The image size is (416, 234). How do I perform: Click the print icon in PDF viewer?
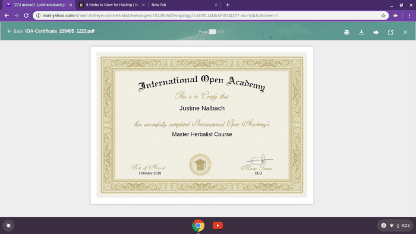[346, 32]
